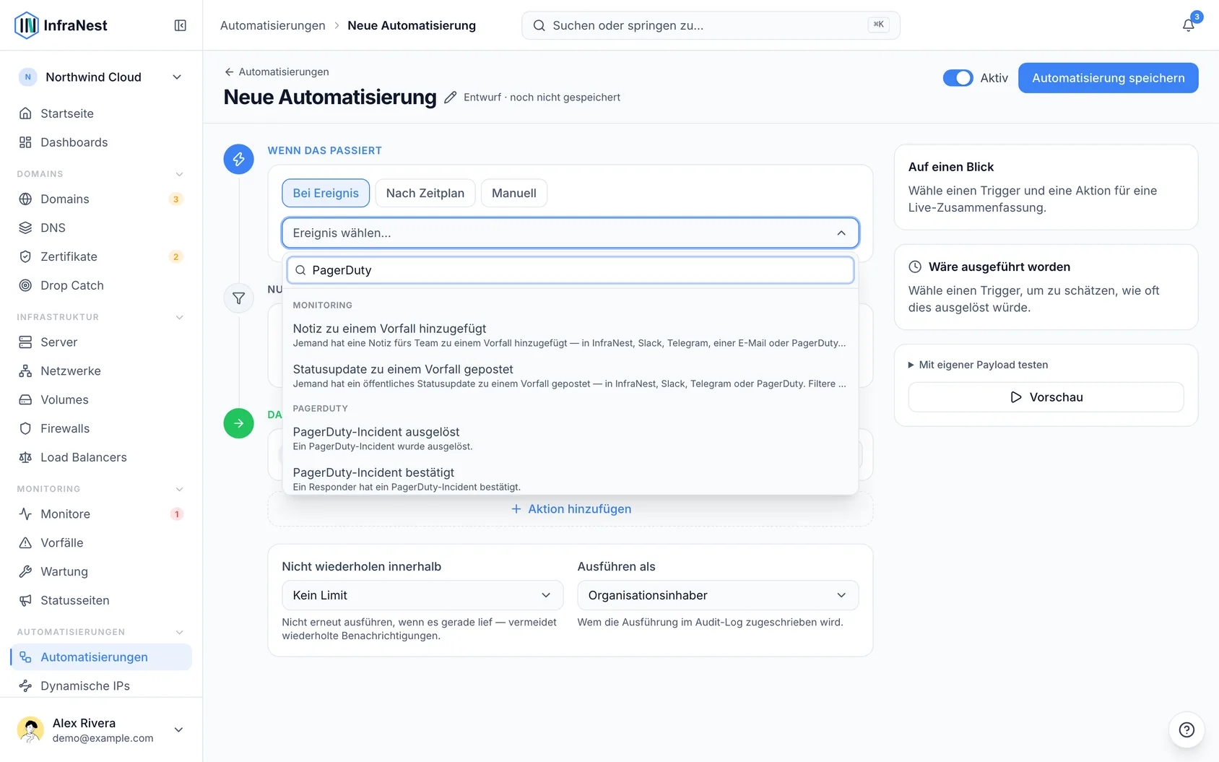The width and height of the screenshot is (1219, 762).
Task: Open Startseite from the sidebar
Action: pos(101,113)
